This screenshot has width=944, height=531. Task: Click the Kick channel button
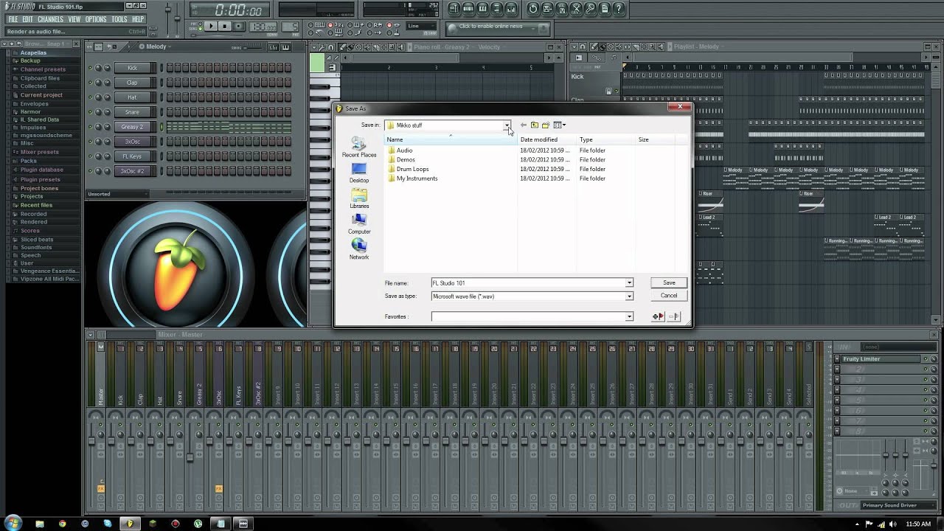pos(132,68)
